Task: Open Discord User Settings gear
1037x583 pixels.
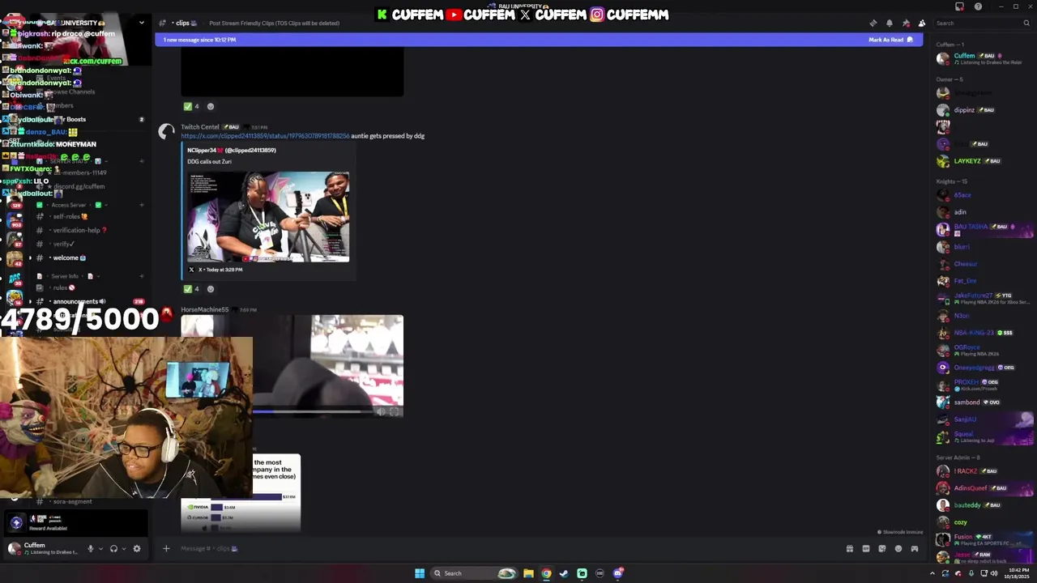Action: [136, 548]
